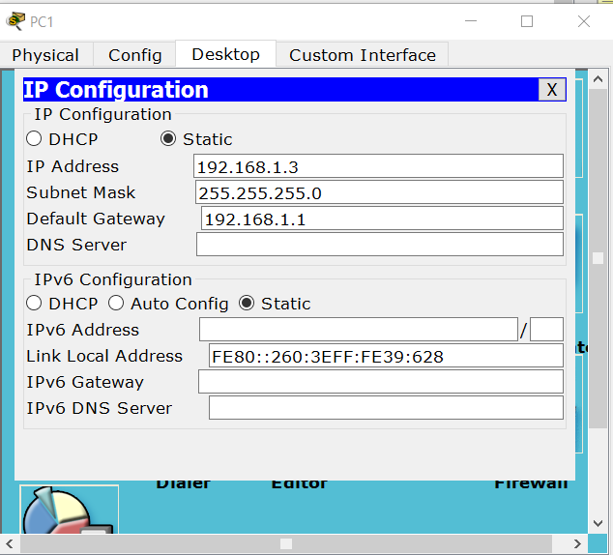Image resolution: width=613 pixels, height=555 pixels.
Task: Click the IP Address field 192.168.1.3
Action: pos(378,166)
